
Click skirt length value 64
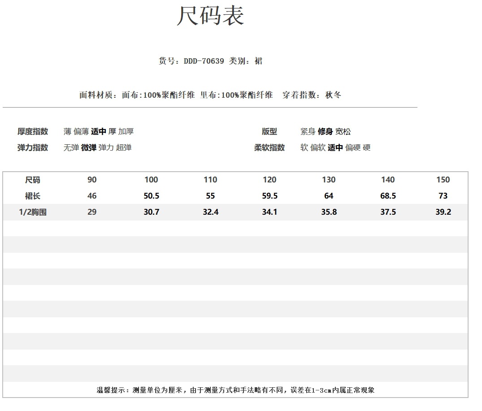[329, 196]
